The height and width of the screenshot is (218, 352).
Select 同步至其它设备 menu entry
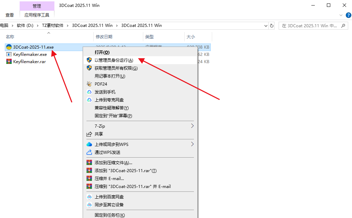tap(140, 205)
